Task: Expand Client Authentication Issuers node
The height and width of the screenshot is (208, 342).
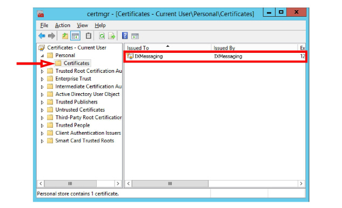Action: point(42,134)
